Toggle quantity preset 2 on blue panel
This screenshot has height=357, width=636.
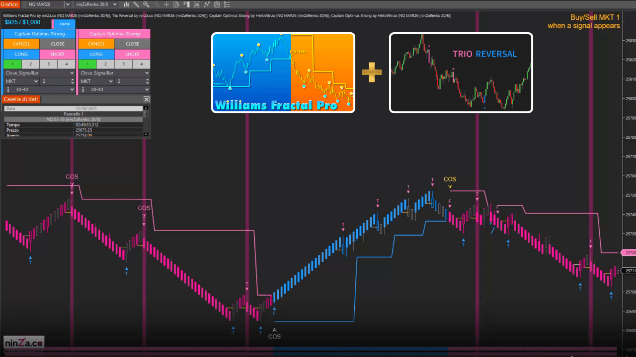(x=30, y=64)
